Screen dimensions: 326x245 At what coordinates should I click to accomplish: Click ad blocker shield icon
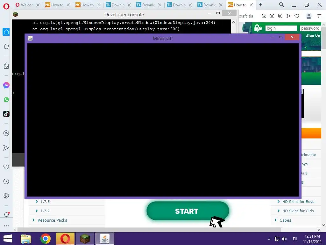(280, 16)
